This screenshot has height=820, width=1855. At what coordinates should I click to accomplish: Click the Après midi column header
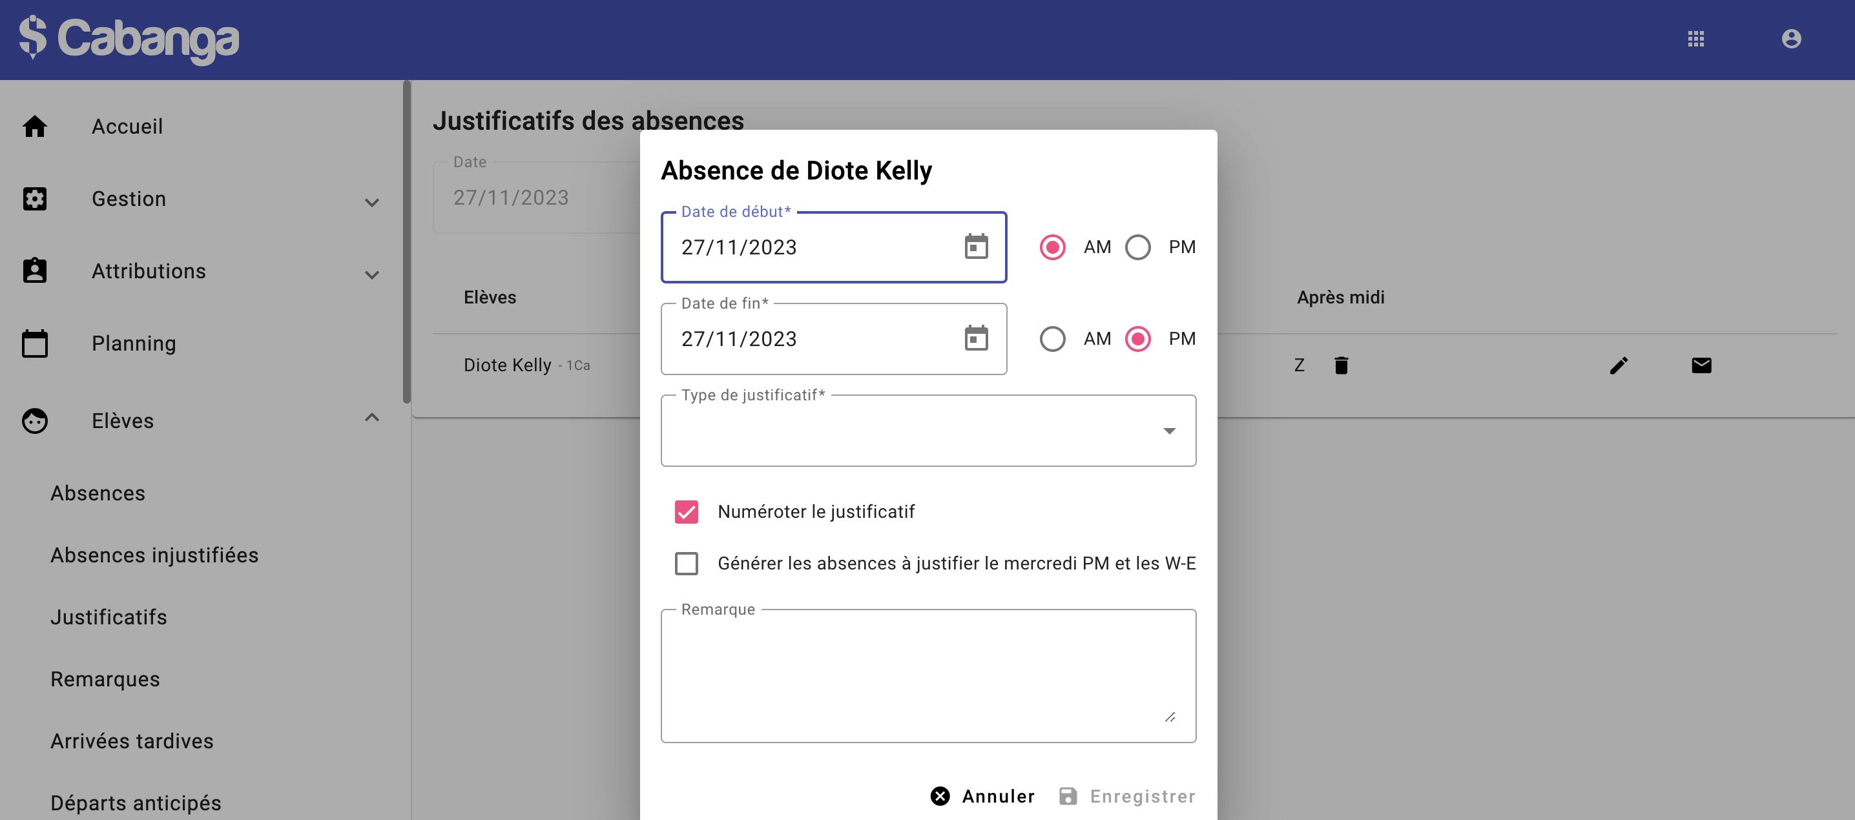(x=1340, y=298)
